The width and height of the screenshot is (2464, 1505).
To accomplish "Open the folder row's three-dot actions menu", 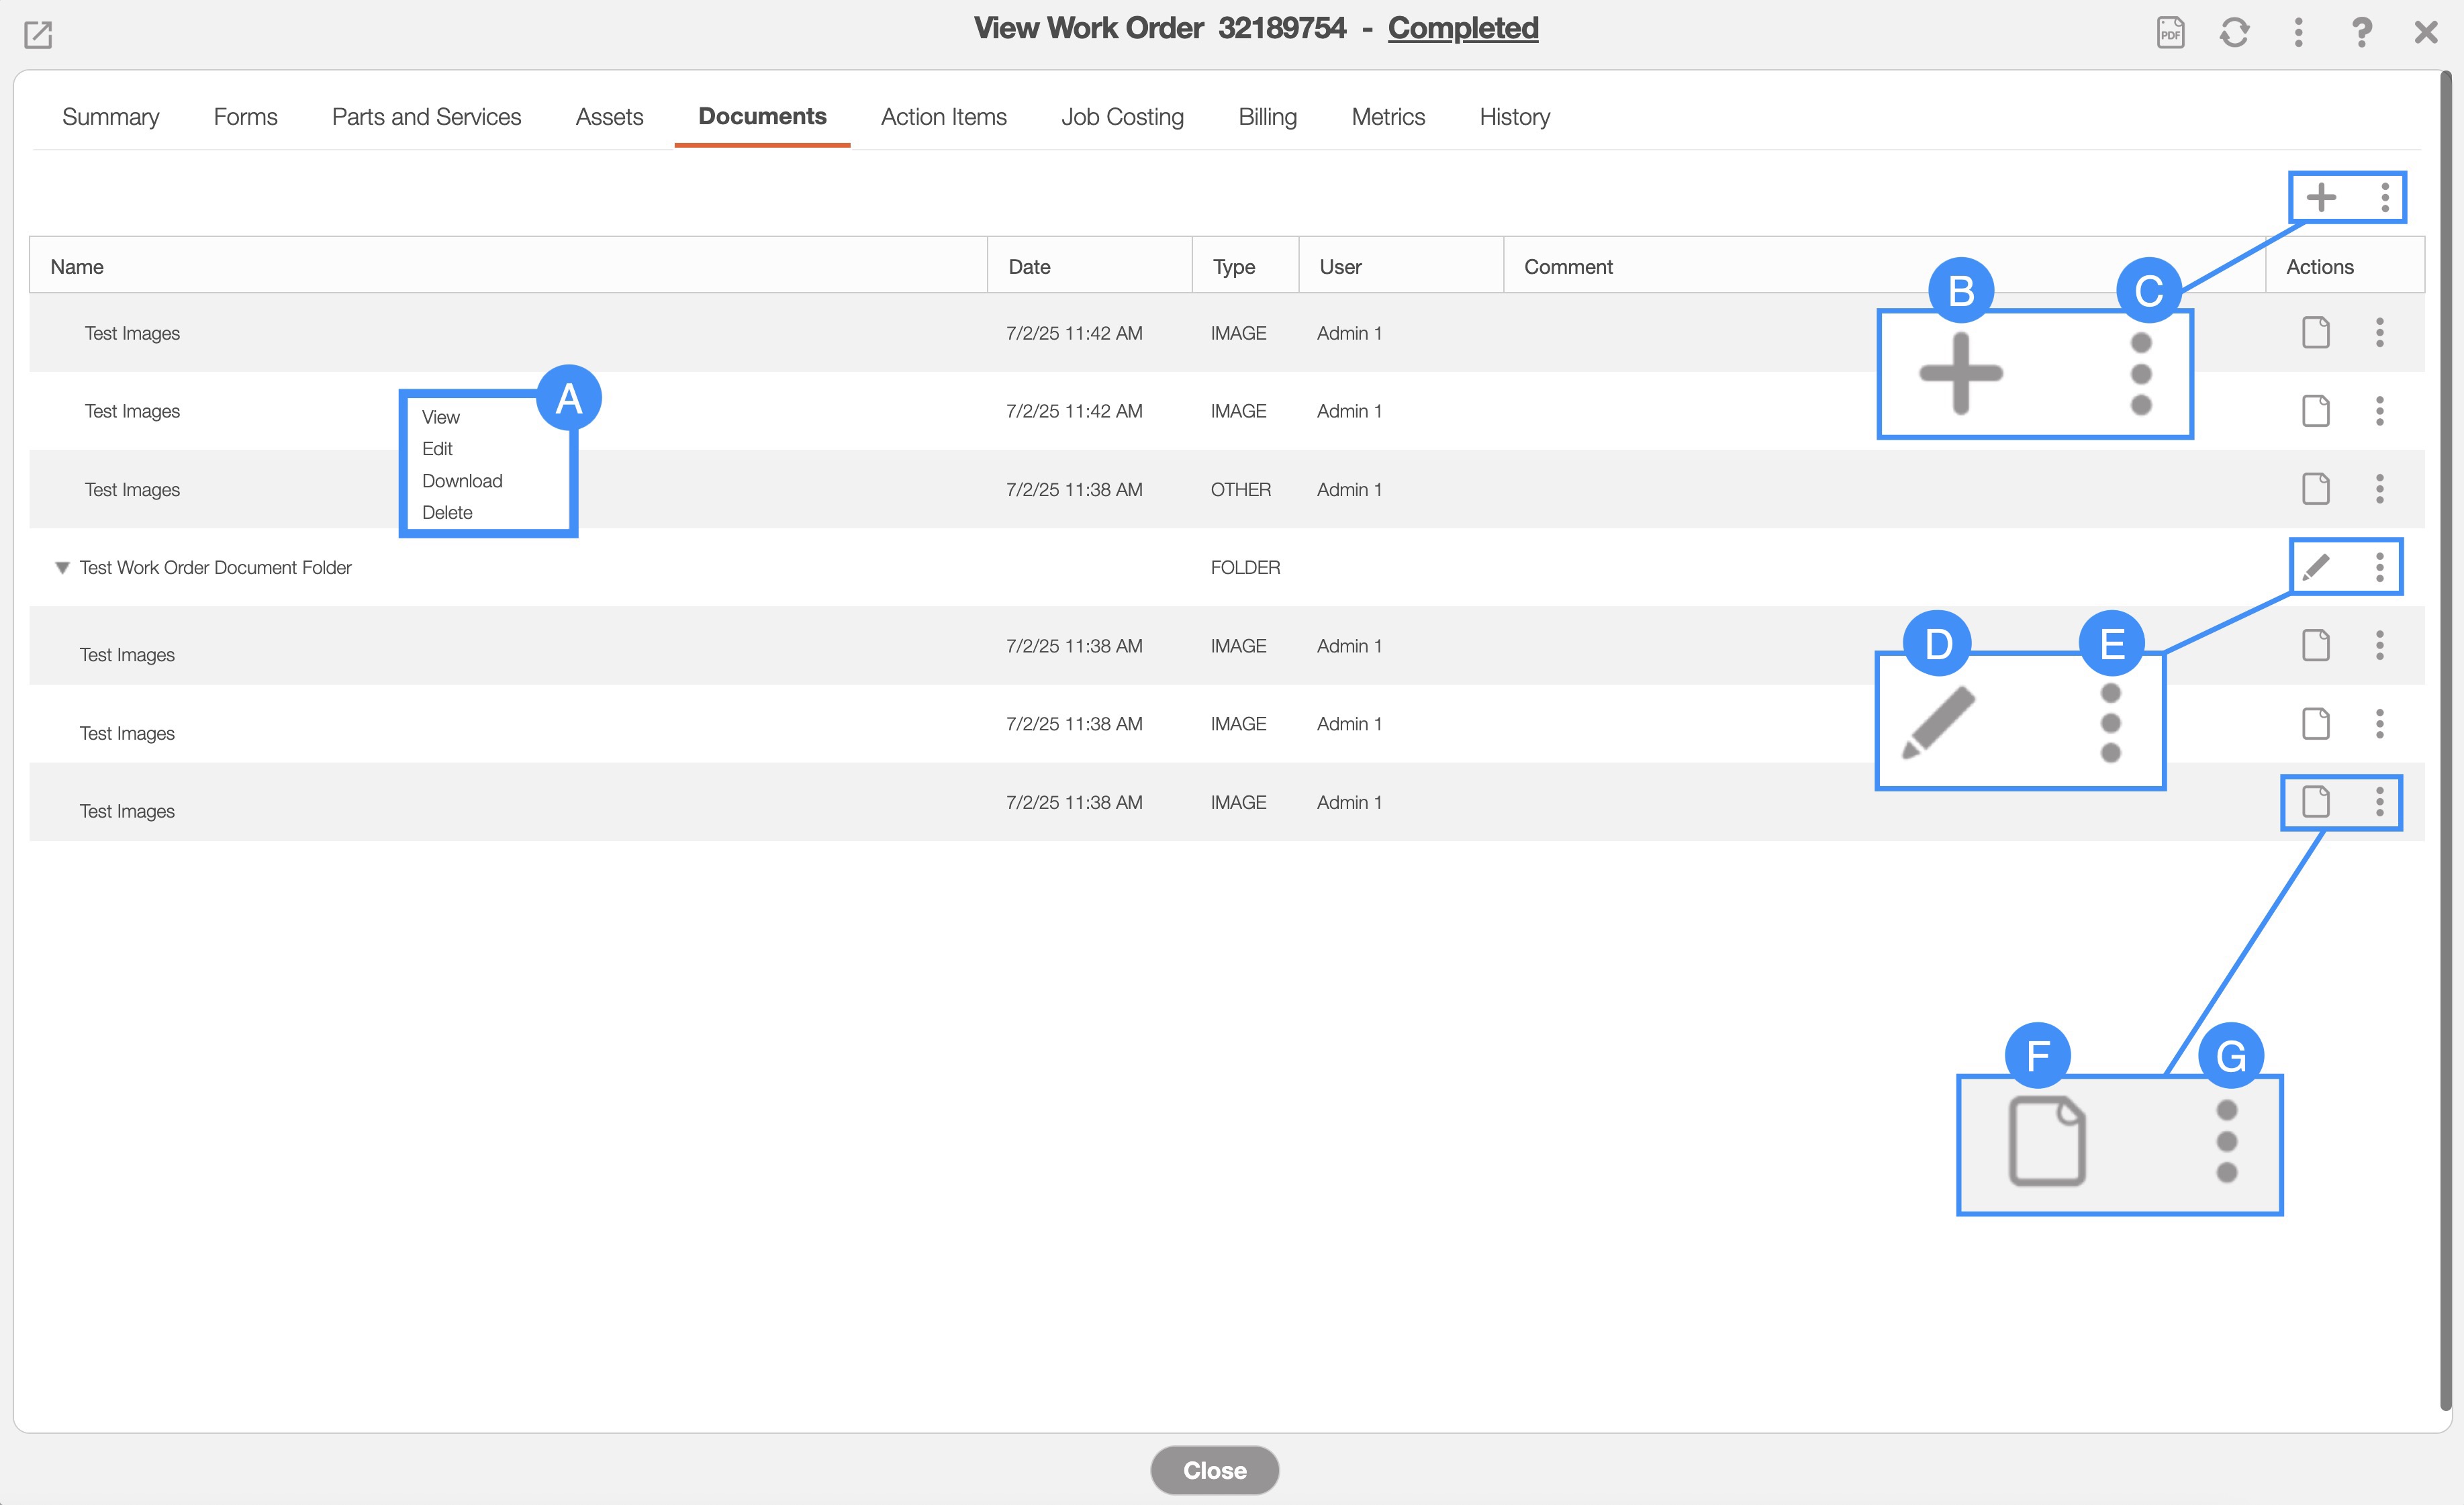I will click(x=2380, y=567).
